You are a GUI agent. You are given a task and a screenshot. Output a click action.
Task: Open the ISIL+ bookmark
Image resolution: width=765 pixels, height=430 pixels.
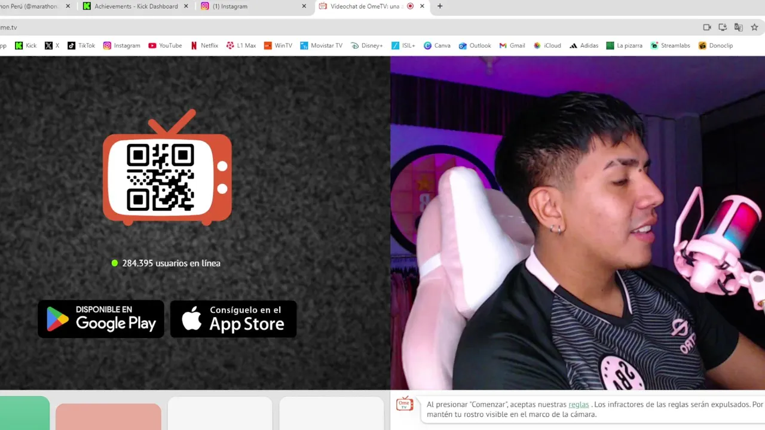point(403,45)
